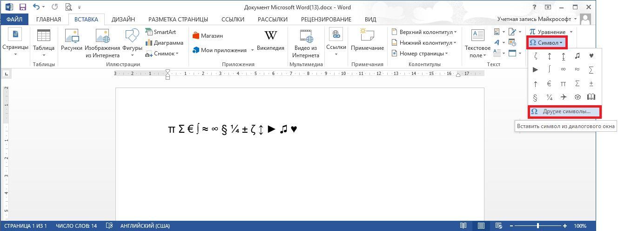618x231 pixels.
Task: Adjust the zoom slider handle in the status bar
Action: (538, 226)
